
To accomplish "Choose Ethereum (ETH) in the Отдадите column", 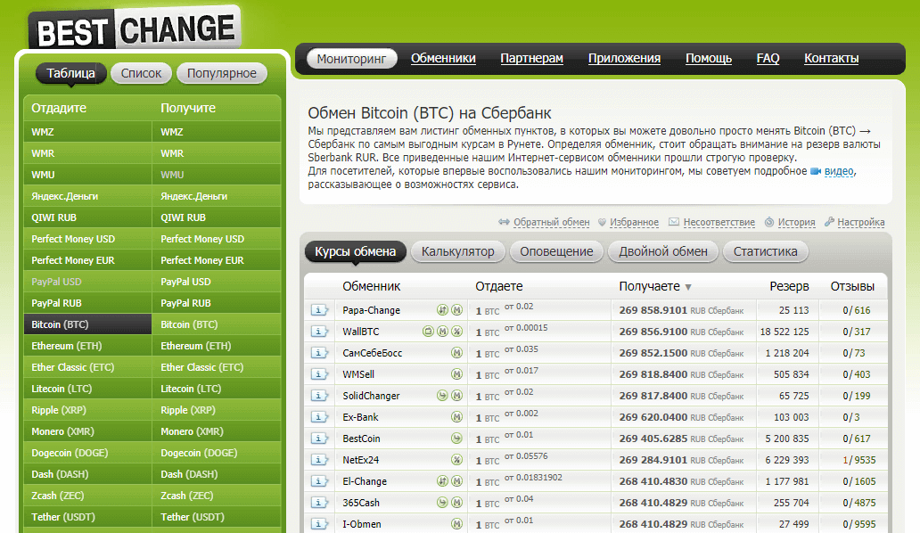I will click(66, 346).
